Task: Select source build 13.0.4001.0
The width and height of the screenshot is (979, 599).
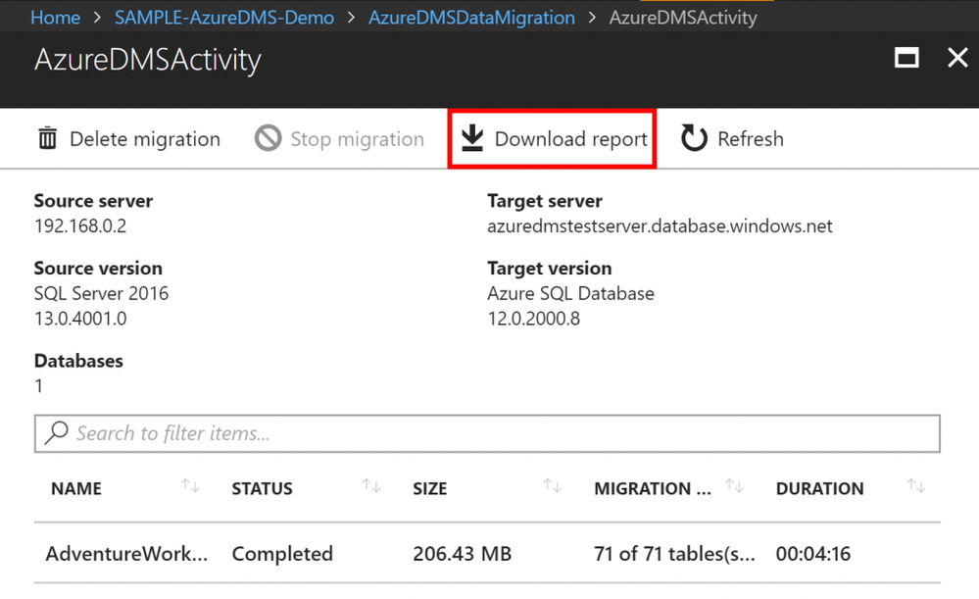Action: [80, 319]
